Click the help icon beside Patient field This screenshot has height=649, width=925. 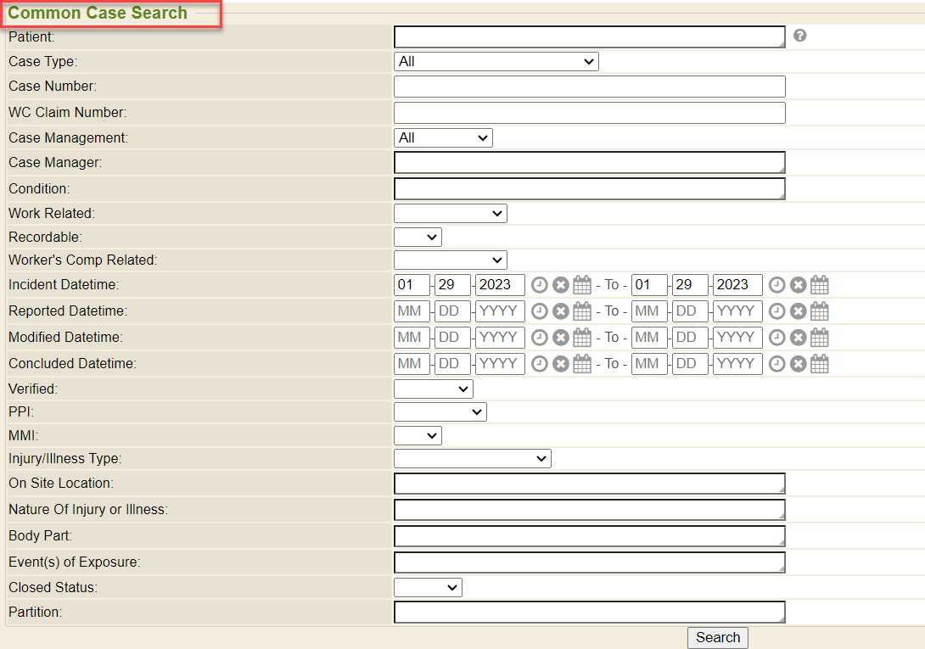(799, 36)
